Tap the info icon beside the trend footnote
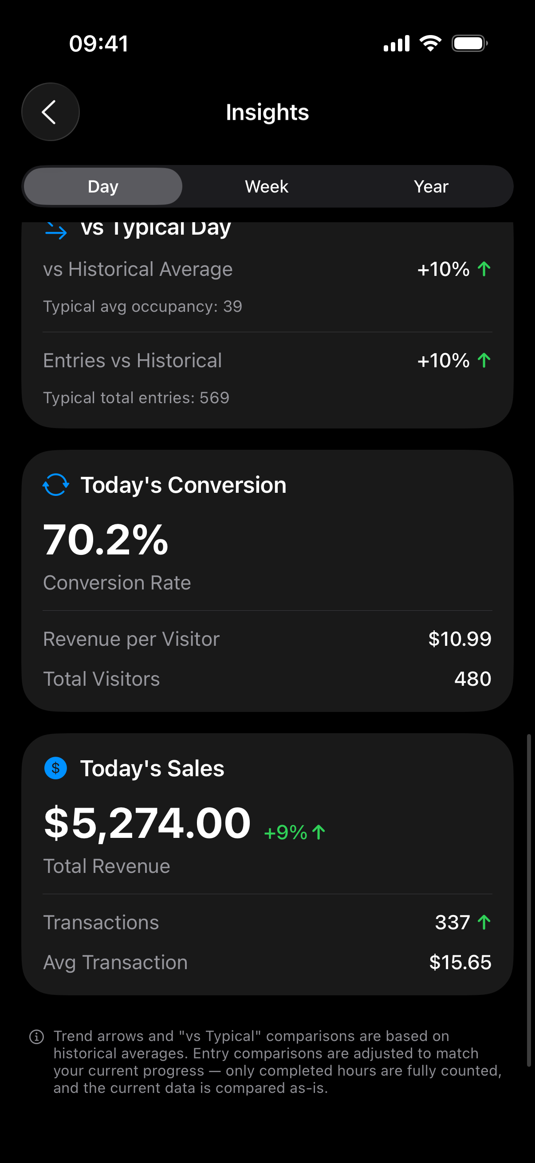The image size is (535, 1163). click(x=36, y=1037)
